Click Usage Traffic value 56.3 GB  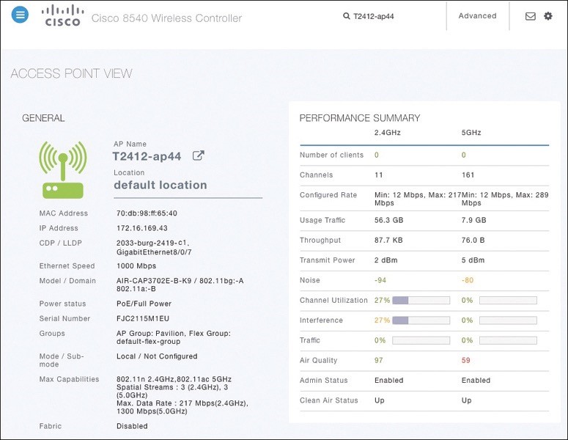click(x=388, y=220)
